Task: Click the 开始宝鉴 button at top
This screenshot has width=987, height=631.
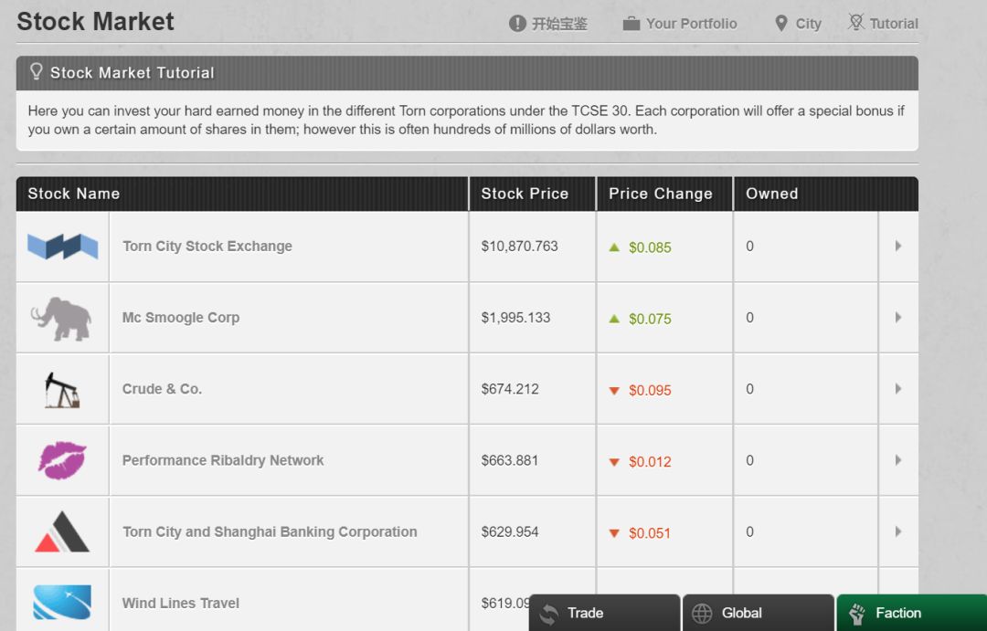Action: tap(548, 24)
